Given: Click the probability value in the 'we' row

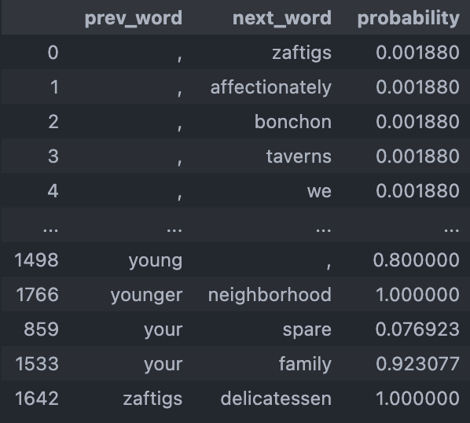Looking at the screenshot, I should (417, 191).
